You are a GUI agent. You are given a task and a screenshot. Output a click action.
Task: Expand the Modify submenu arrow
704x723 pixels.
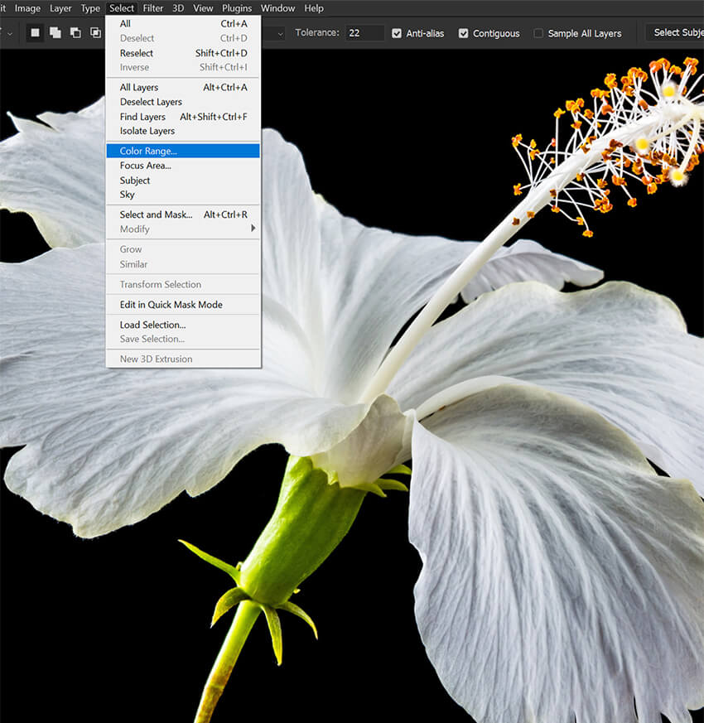point(253,229)
